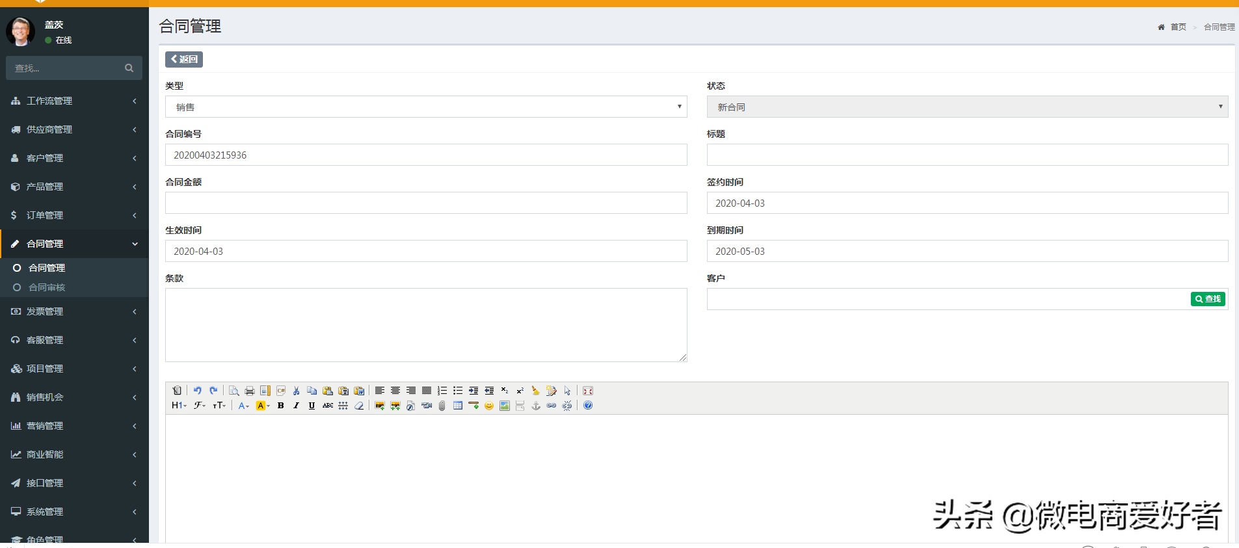Click the 返回 back button
Image resolution: width=1239 pixels, height=548 pixels.
[184, 59]
